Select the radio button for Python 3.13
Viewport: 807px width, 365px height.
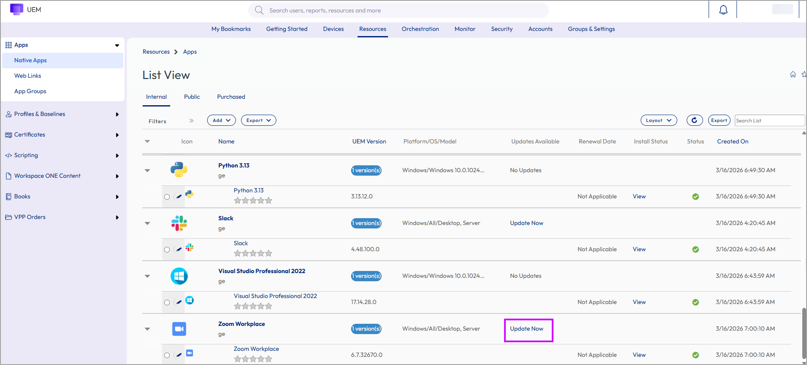(x=167, y=197)
